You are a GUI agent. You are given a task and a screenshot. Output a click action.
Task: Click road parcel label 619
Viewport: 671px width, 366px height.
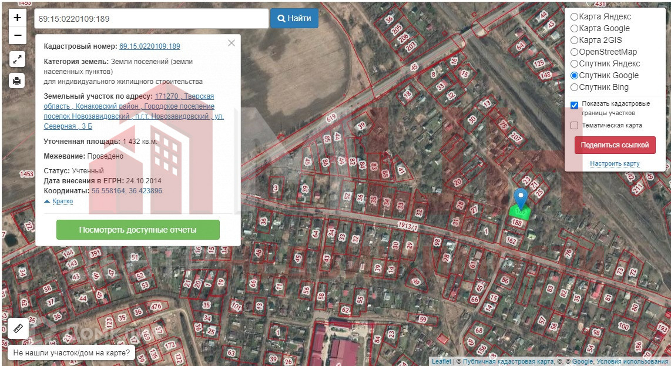[x=331, y=118]
